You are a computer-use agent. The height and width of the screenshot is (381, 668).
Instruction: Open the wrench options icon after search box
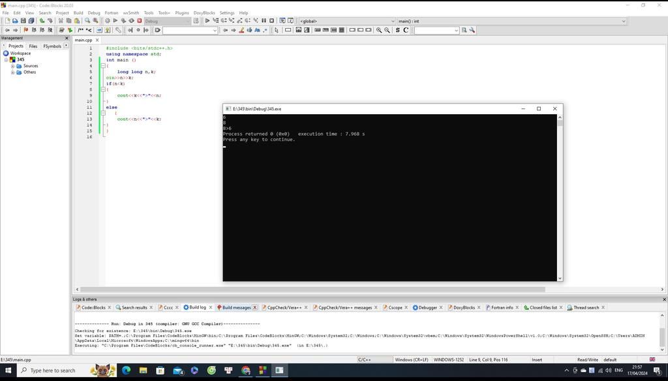click(x=472, y=30)
